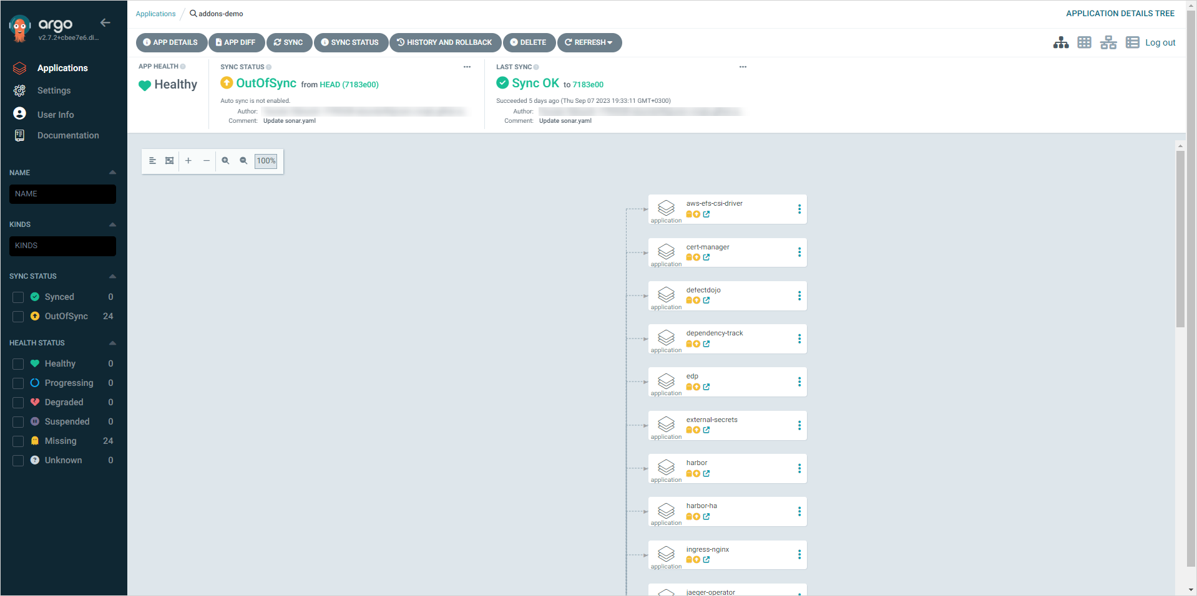Click the App Health help icon

[183, 67]
